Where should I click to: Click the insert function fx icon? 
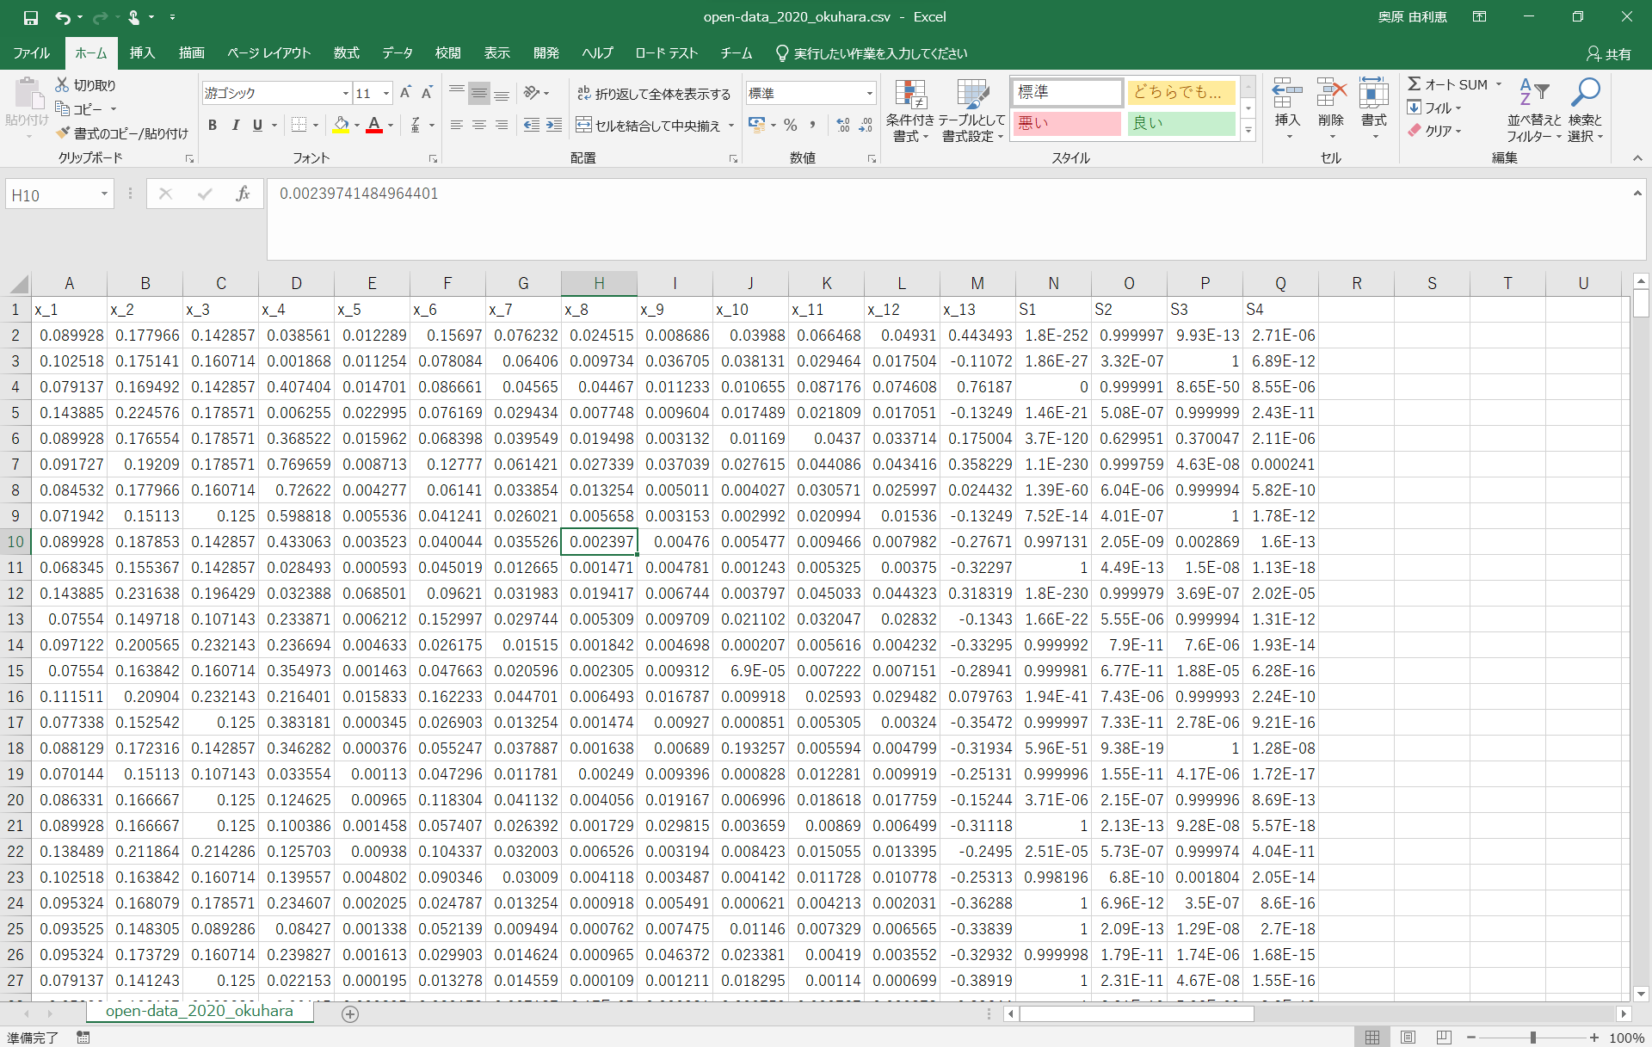(243, 194)
